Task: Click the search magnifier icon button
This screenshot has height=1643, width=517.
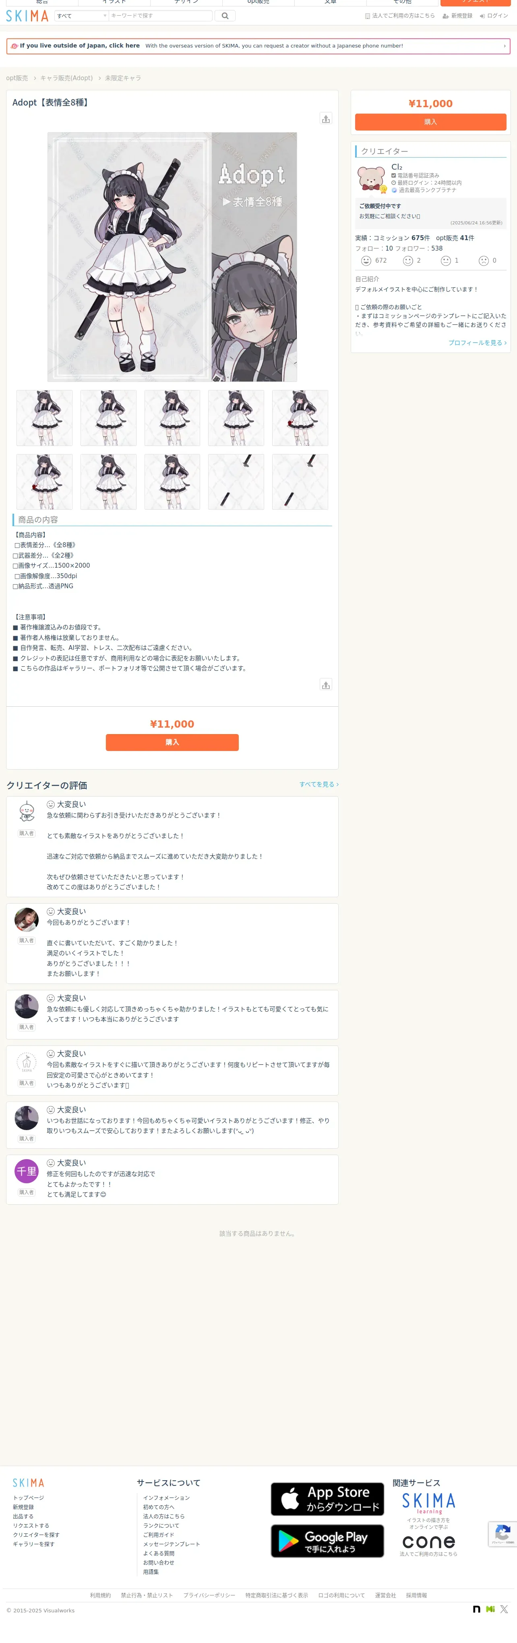Action: (225, 16)
